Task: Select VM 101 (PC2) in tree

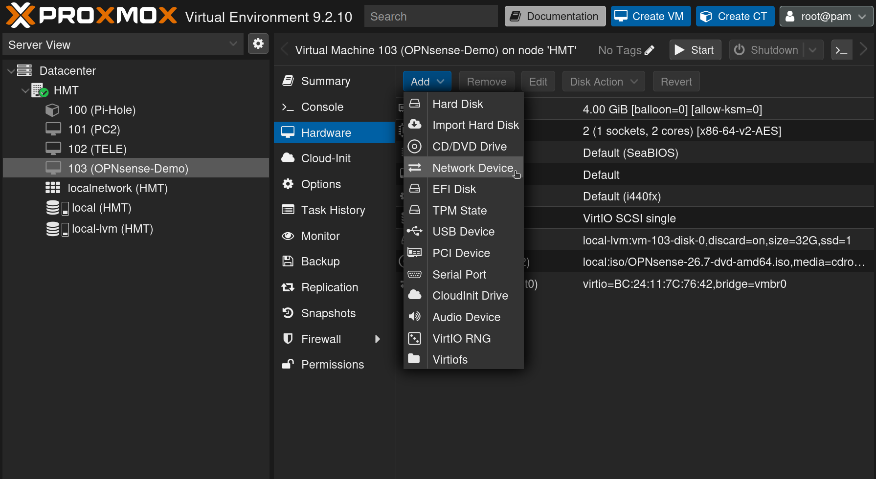Action: point(136,129)
